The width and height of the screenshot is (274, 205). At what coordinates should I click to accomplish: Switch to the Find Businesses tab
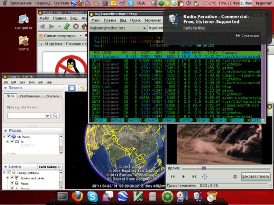point(30,96)
